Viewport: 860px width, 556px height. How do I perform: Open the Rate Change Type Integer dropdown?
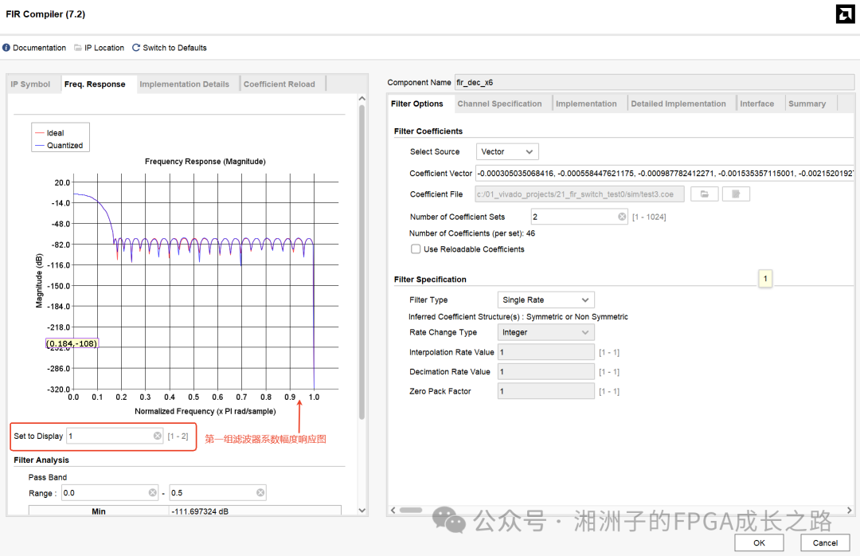tap(545, 332)
